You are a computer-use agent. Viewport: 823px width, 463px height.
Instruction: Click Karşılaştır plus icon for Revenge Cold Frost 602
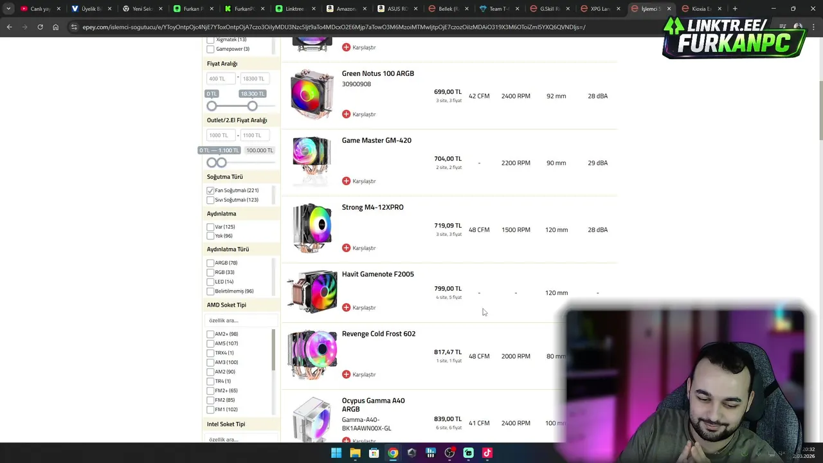346,374
